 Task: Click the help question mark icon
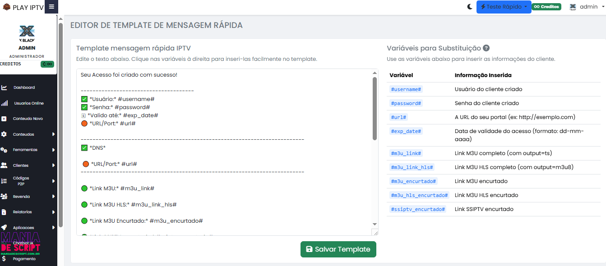[486, 48]
